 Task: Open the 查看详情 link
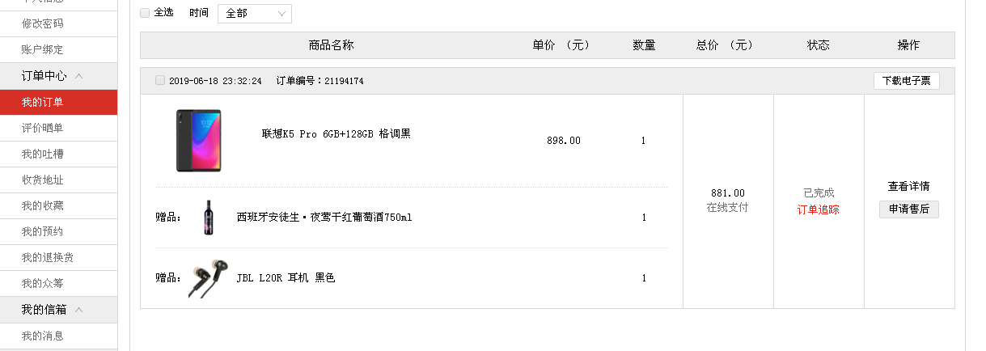pos(909,186)
